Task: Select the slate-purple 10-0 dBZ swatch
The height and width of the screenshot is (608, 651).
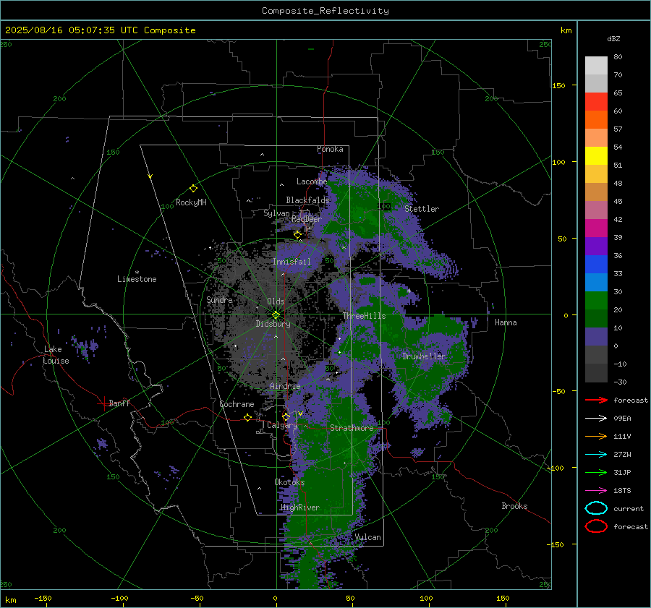Action: coord(596,337)
